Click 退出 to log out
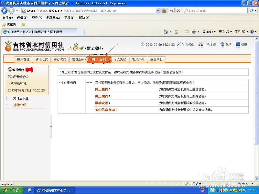Viewport: 259px width, 194px height. tap(241, 44)
